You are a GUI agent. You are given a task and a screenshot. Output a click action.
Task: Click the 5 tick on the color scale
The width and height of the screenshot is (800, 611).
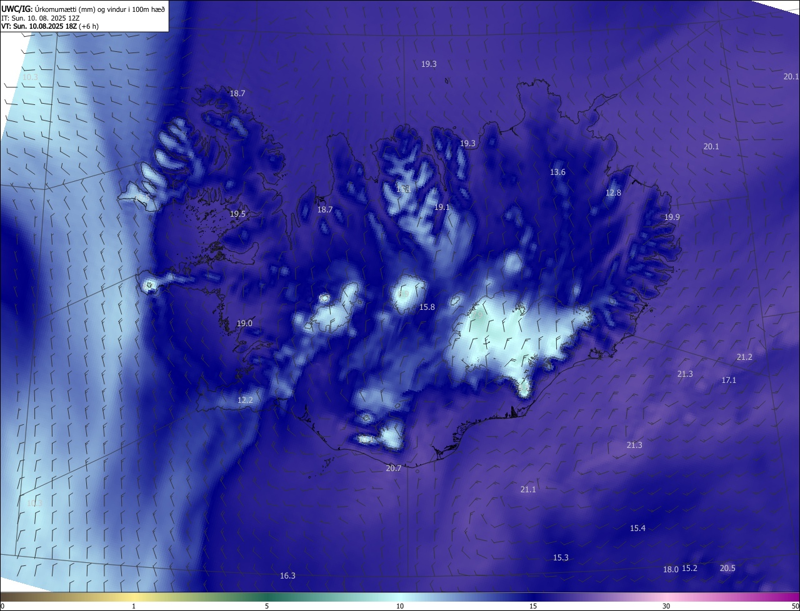tap(267, 607)
